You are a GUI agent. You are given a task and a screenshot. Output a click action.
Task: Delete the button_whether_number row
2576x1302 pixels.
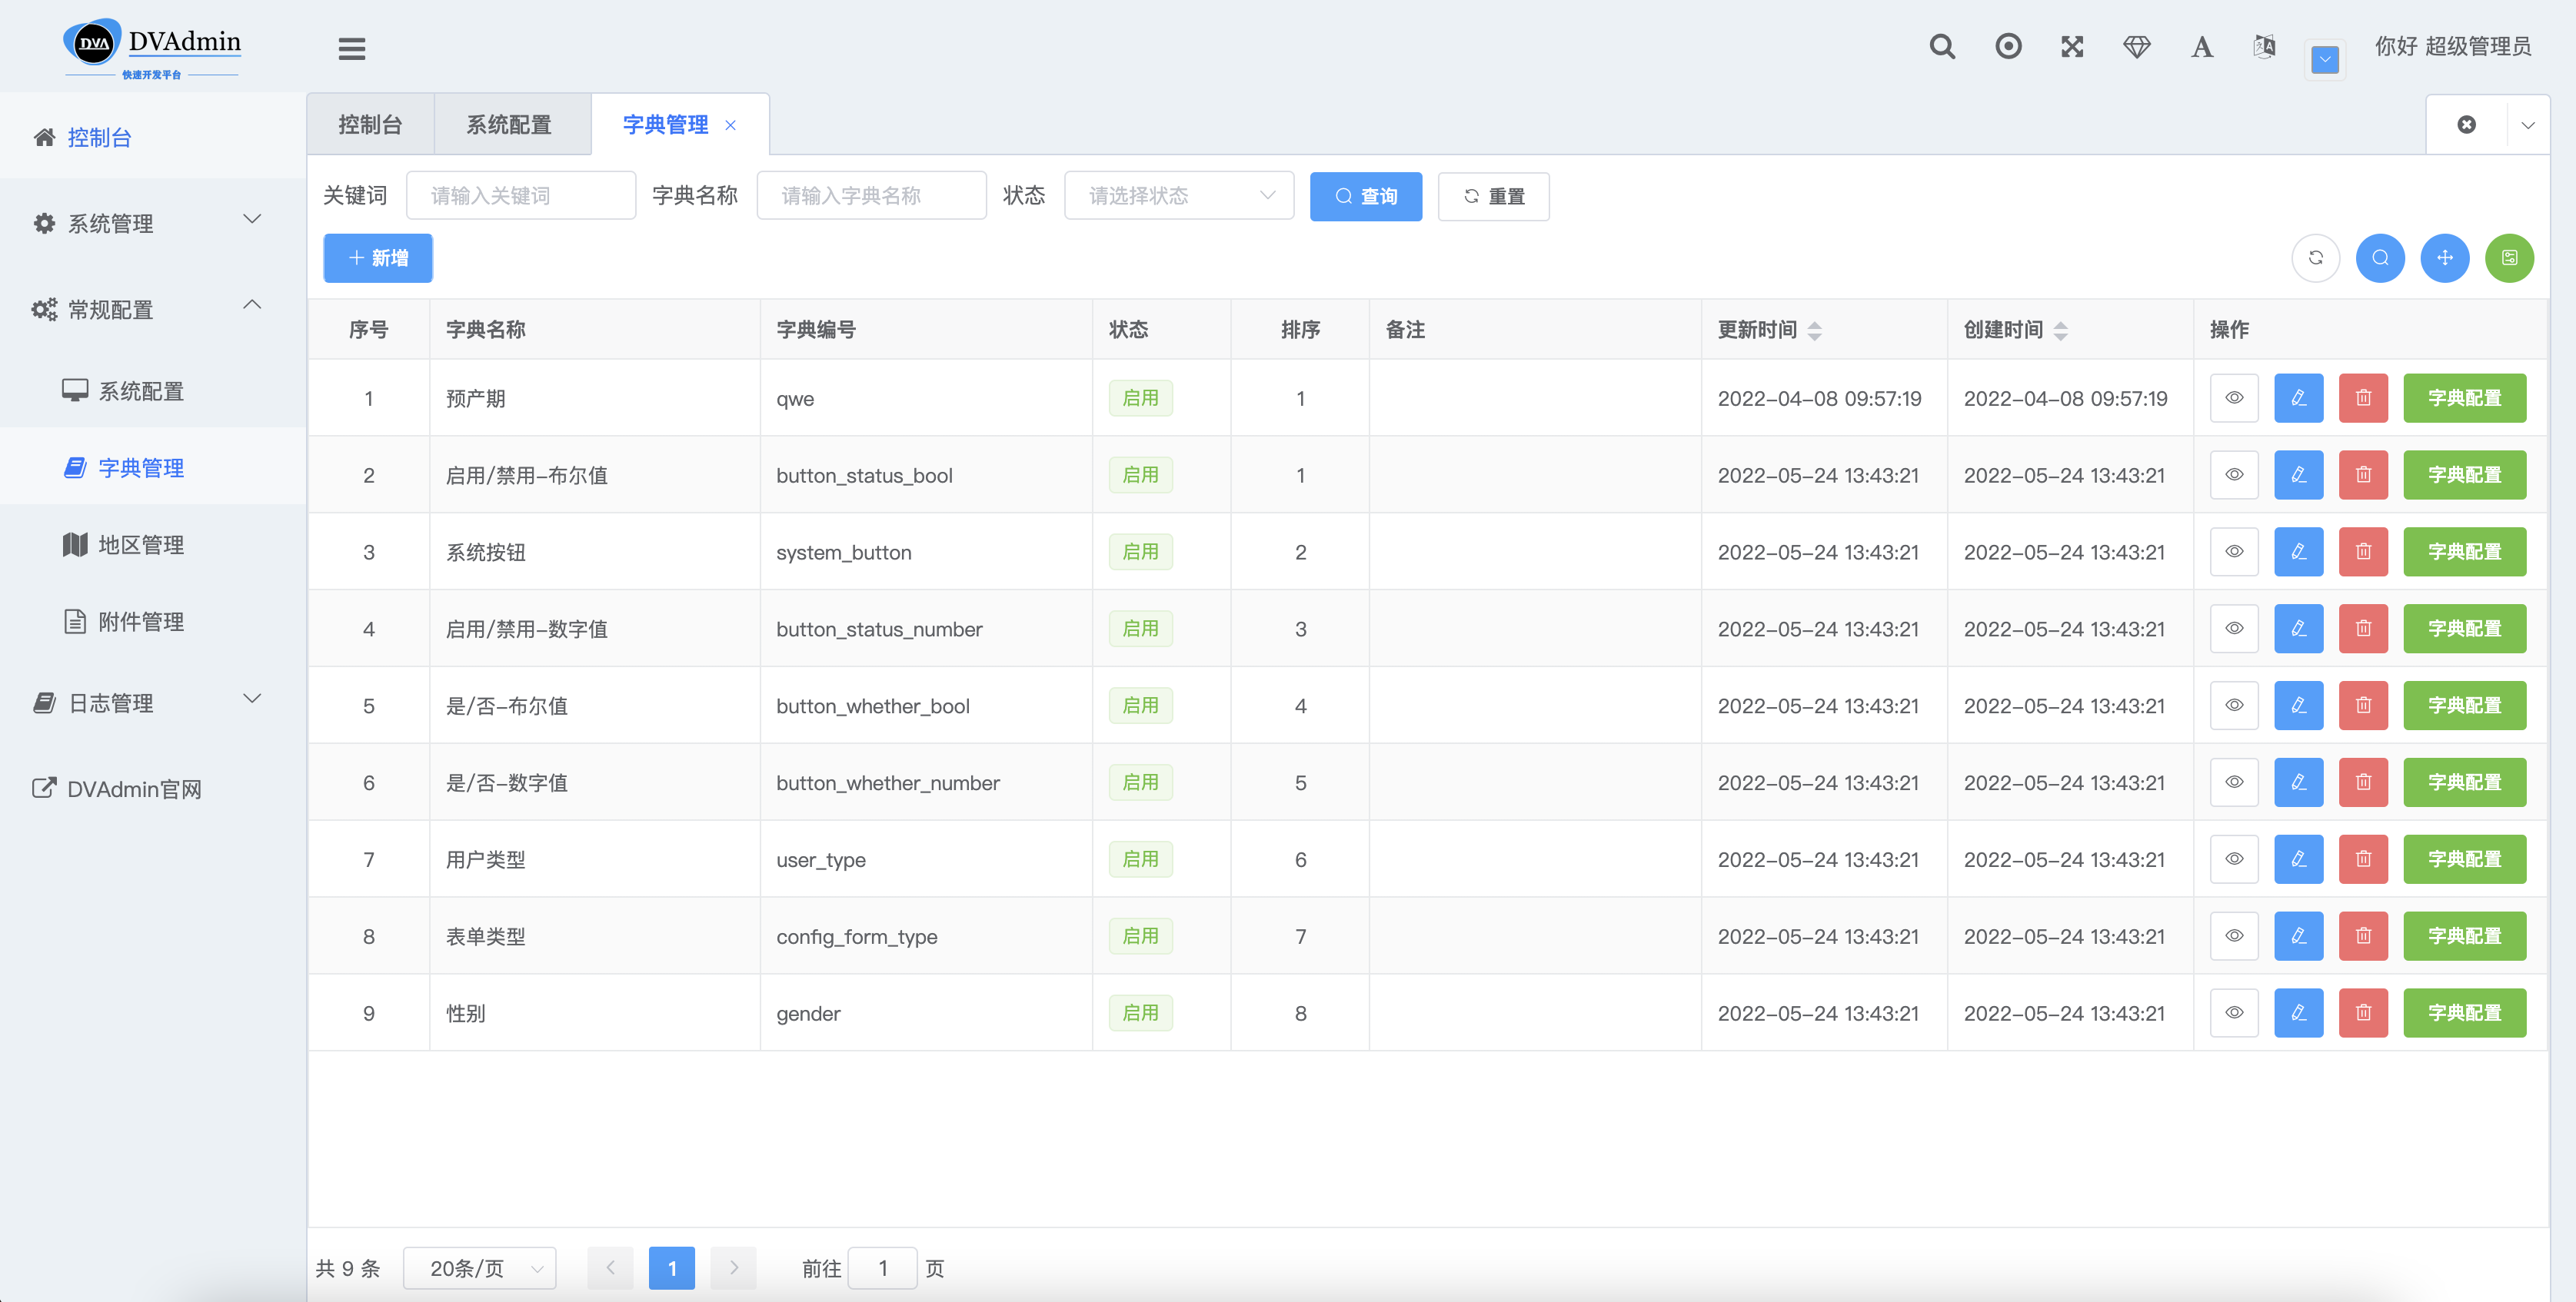tap(2363, 782)
